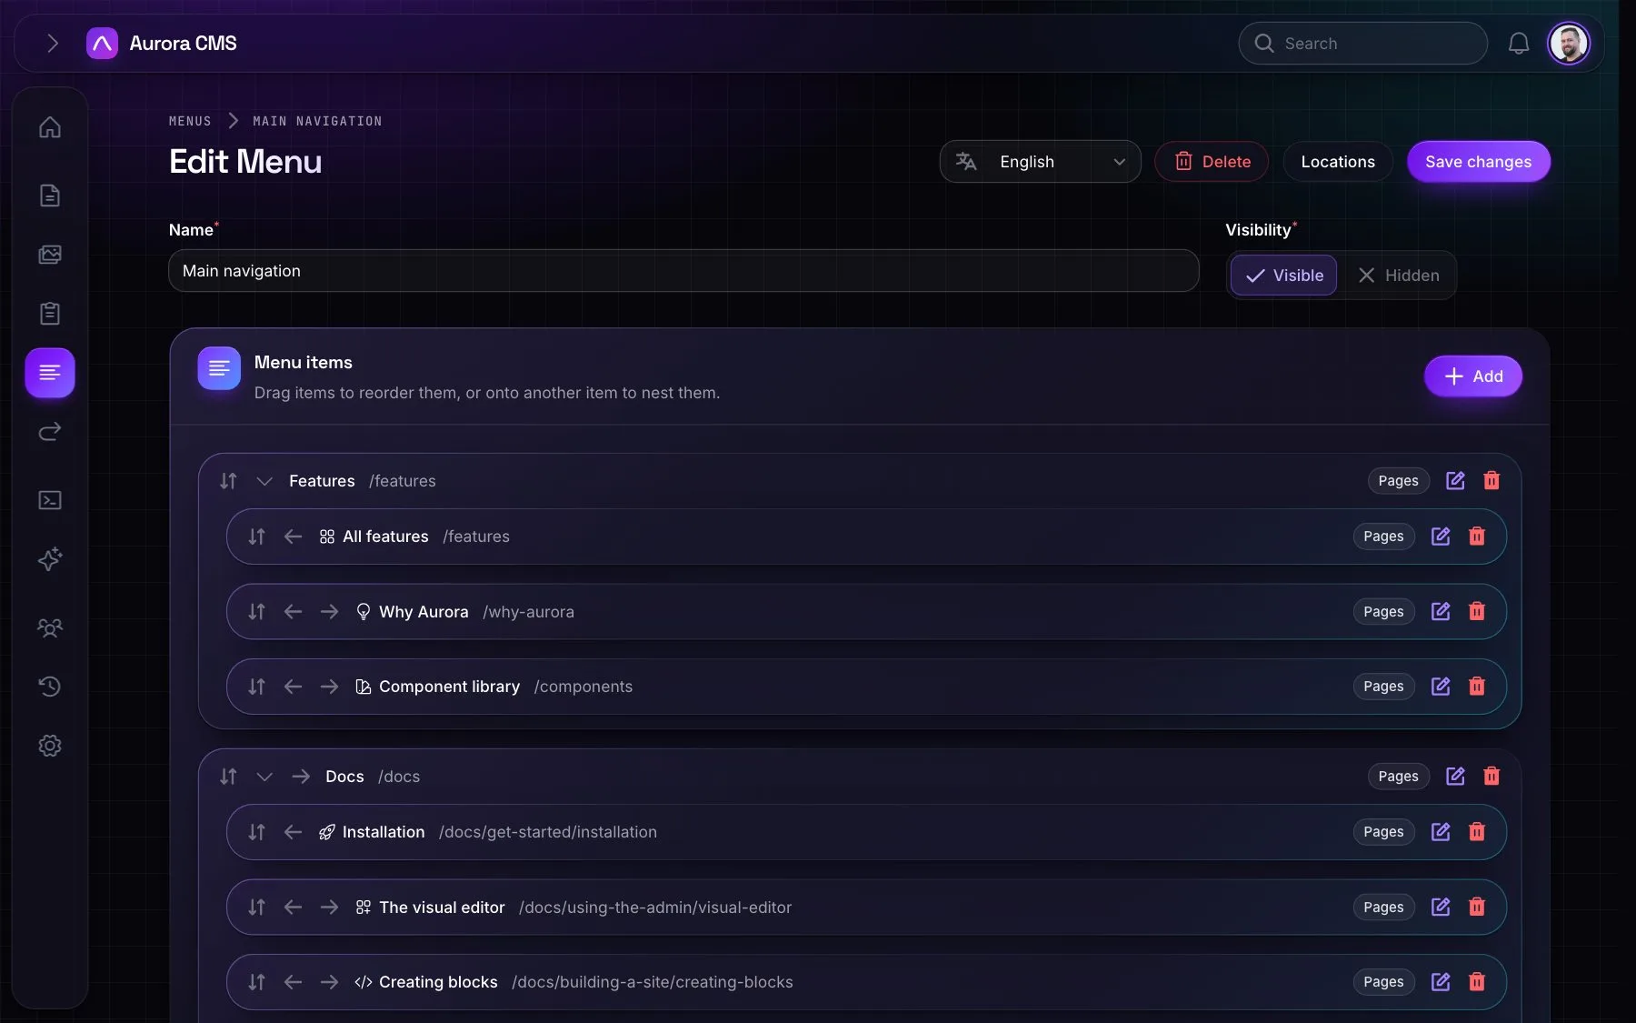Open the clipboard Forms icon in sidebar
The width and height of the screenshot is (1636, 1023).
[50, 314]
